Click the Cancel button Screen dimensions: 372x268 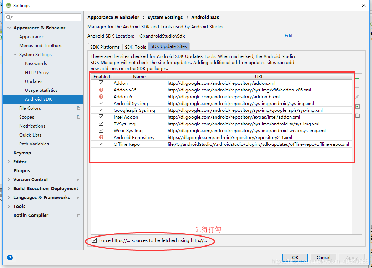pyautogui.click(x=323, y=258)
